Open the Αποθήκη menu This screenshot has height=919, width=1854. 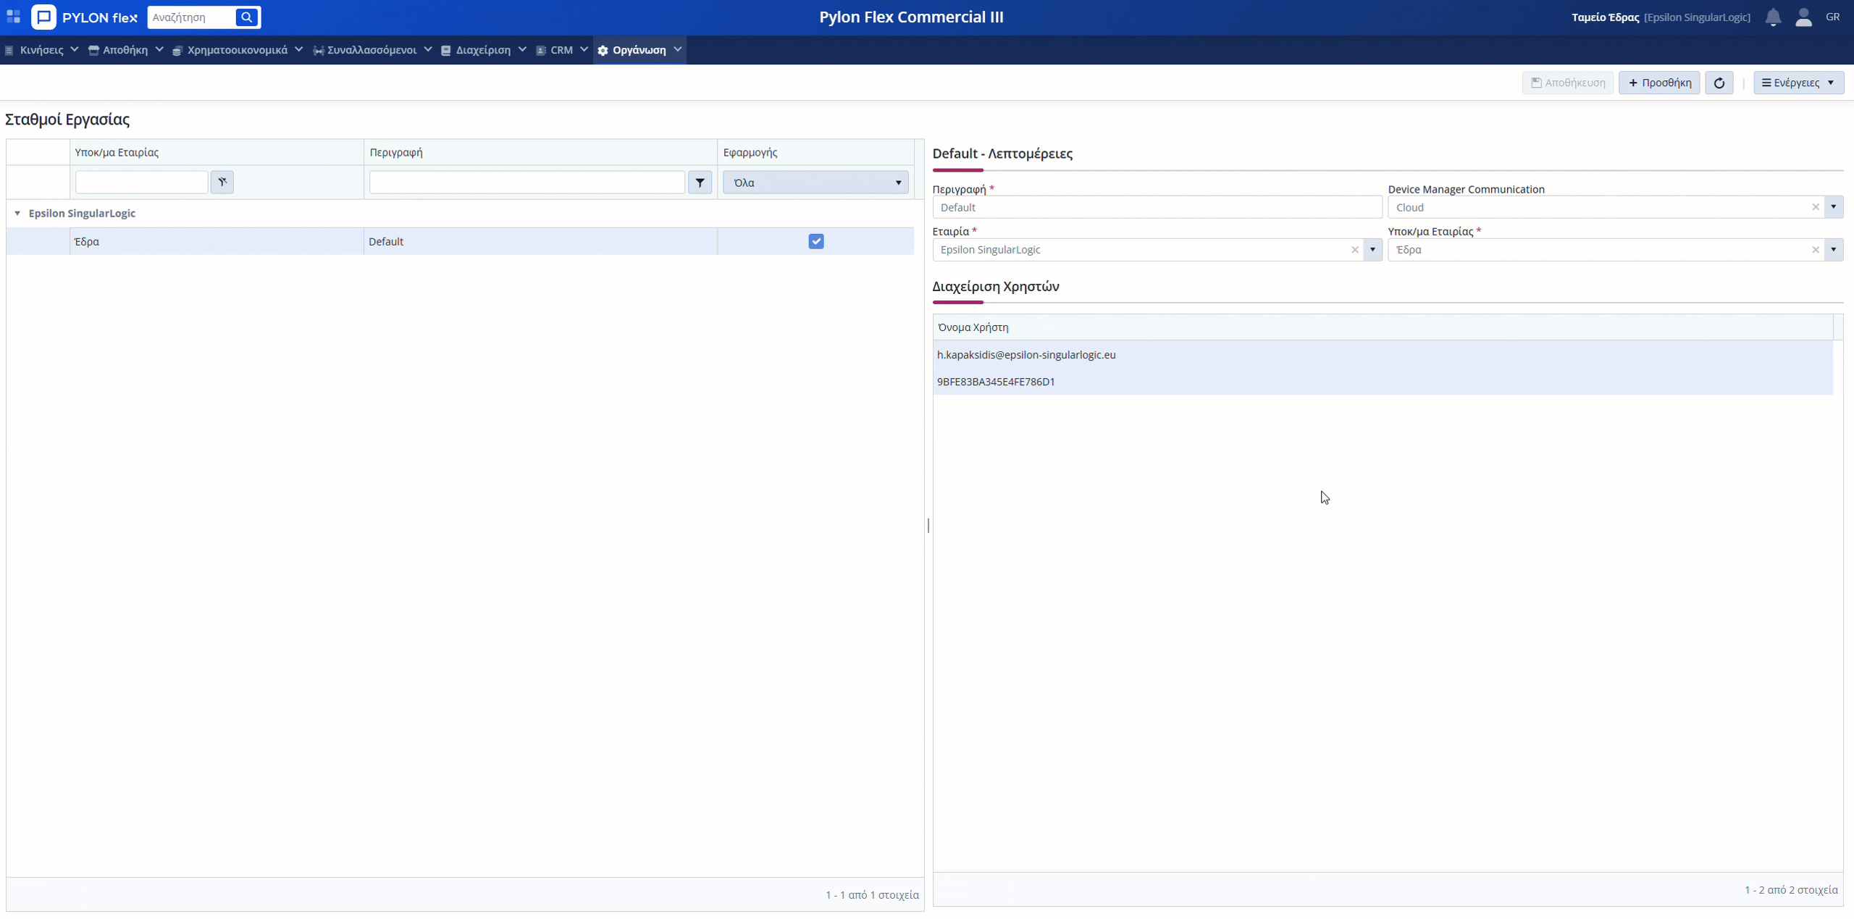pos(125,50)
